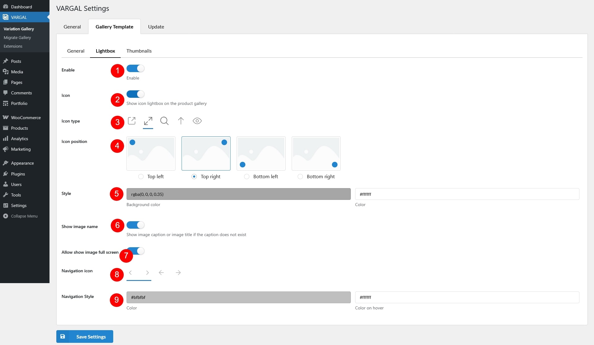Open the Gallery Template tab
The width and height of the screenshot is (594, 345).
pos(114,27)
